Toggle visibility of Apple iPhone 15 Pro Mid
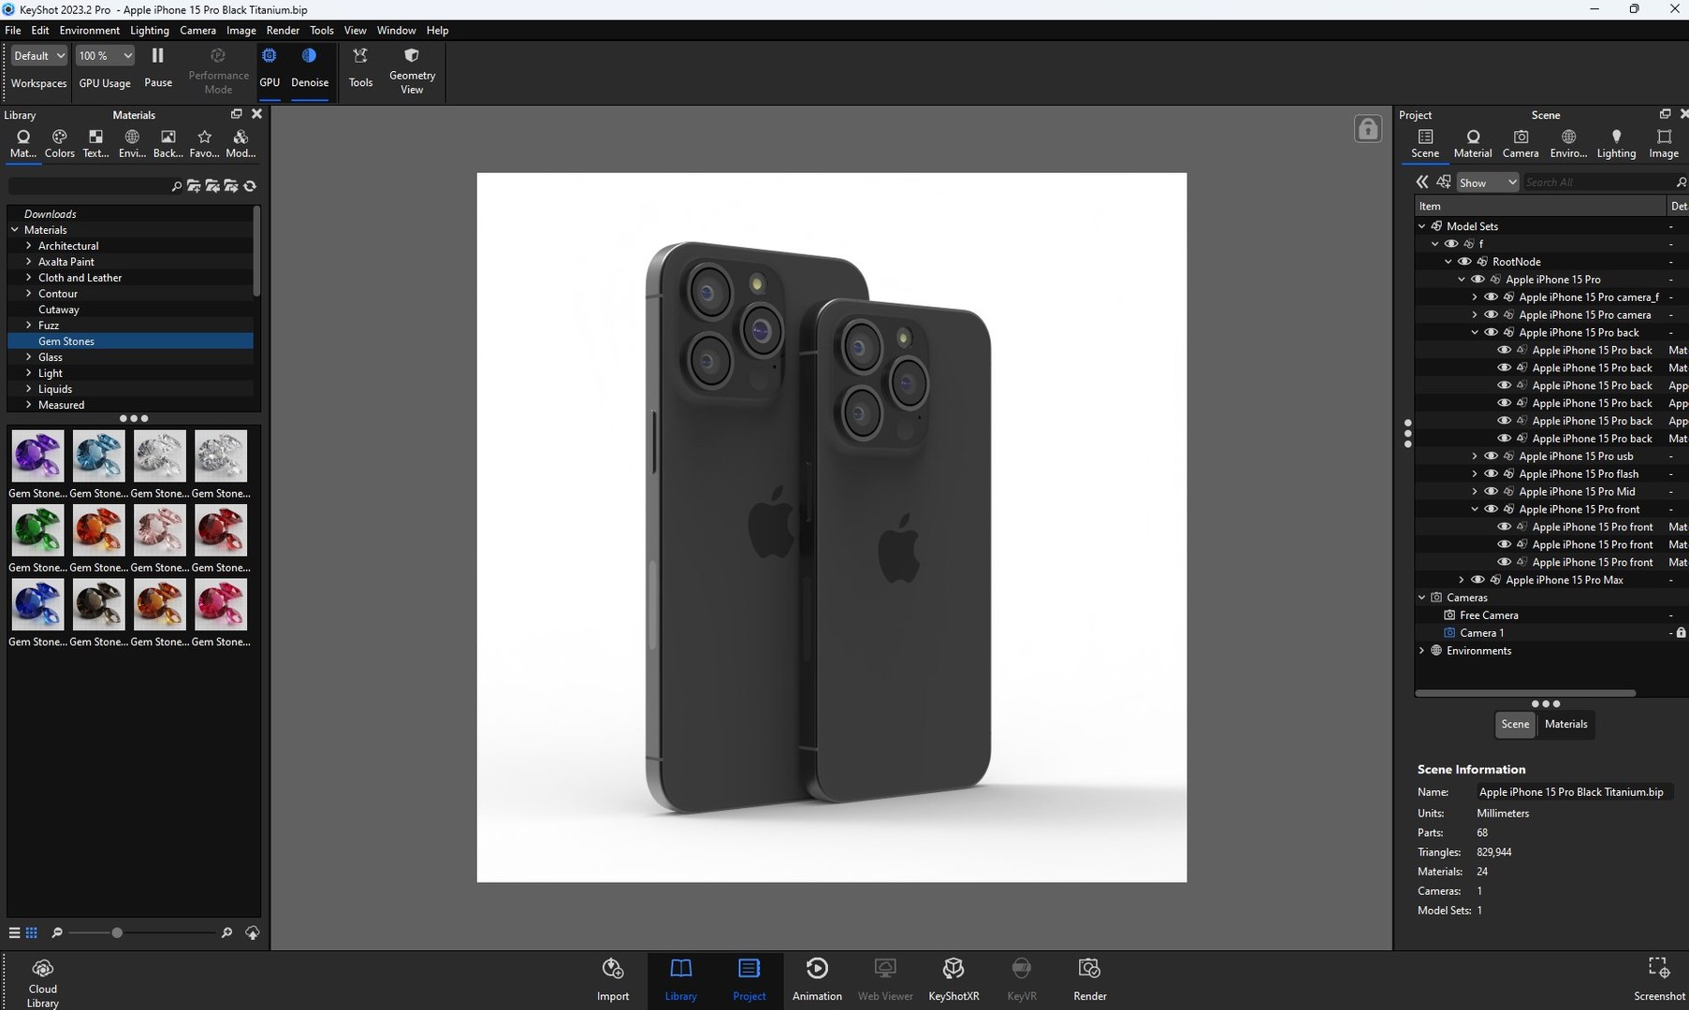 coord(1491,492)
